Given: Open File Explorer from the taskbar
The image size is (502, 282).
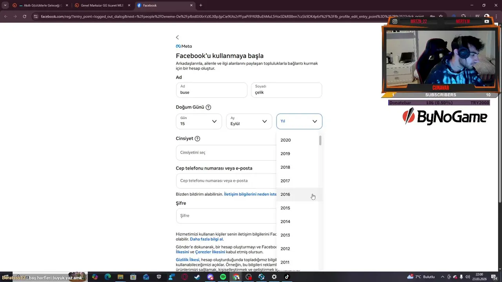Looking at the screenshot, I should pos(120,277).
